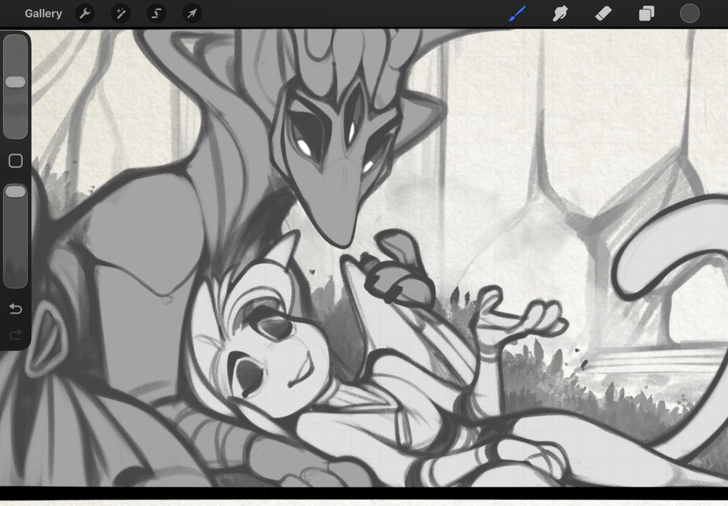This screenshot has width=728, height=506.
Task: Open the Adjustments magic wand menu
Action: tap(120, 13)
